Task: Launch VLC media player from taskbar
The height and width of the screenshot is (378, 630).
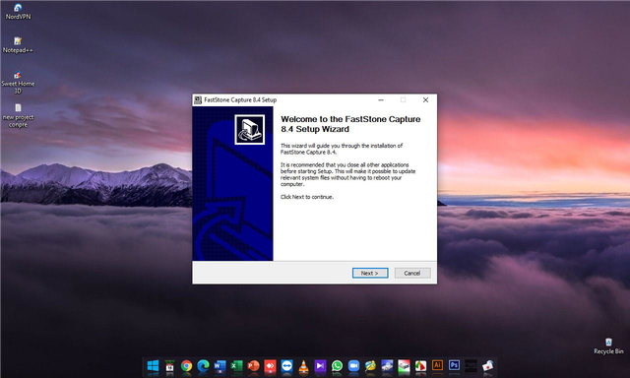Action: (303, 366)
